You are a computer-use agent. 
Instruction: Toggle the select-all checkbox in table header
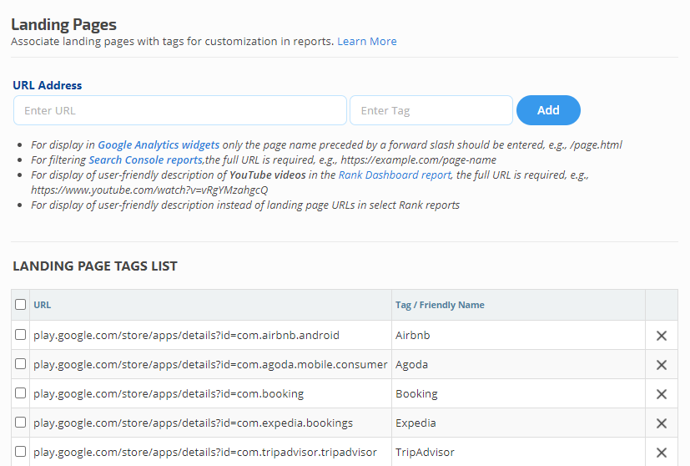point(21,305)
